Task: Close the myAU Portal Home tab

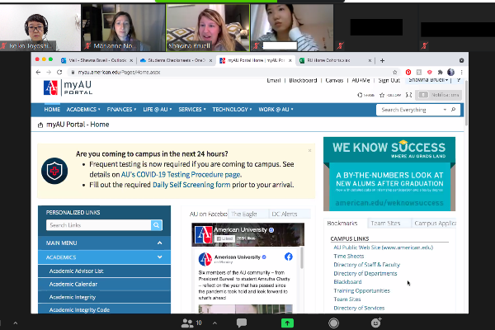Action: pyautogui.click(x=290, y=60)
